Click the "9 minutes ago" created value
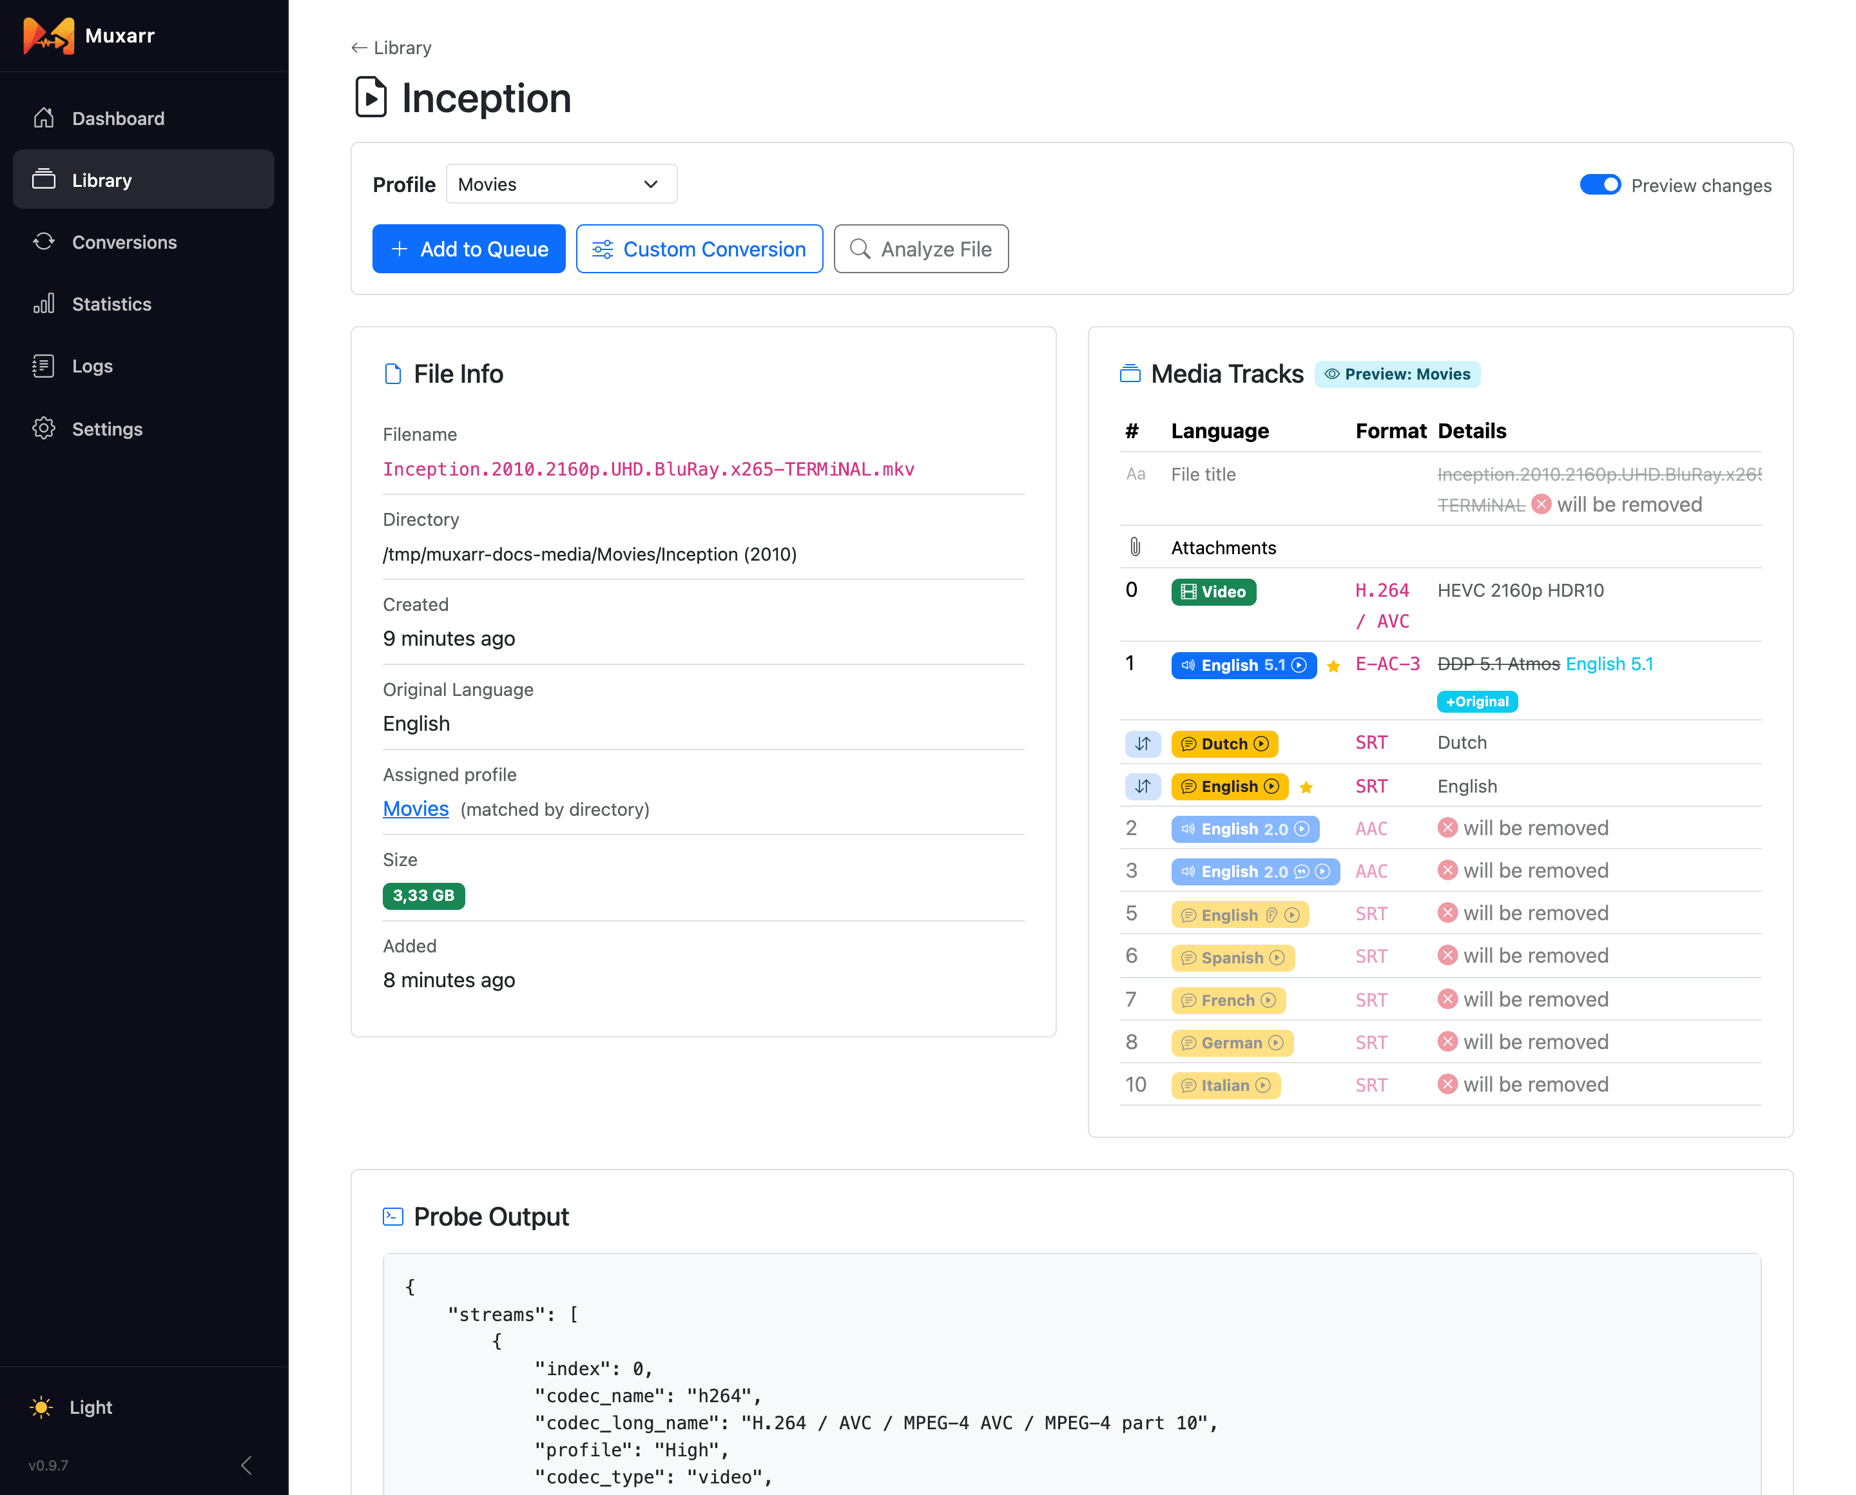Image resolution: width=1856 pixels, height=1495 pixels. tap(449, 639)
